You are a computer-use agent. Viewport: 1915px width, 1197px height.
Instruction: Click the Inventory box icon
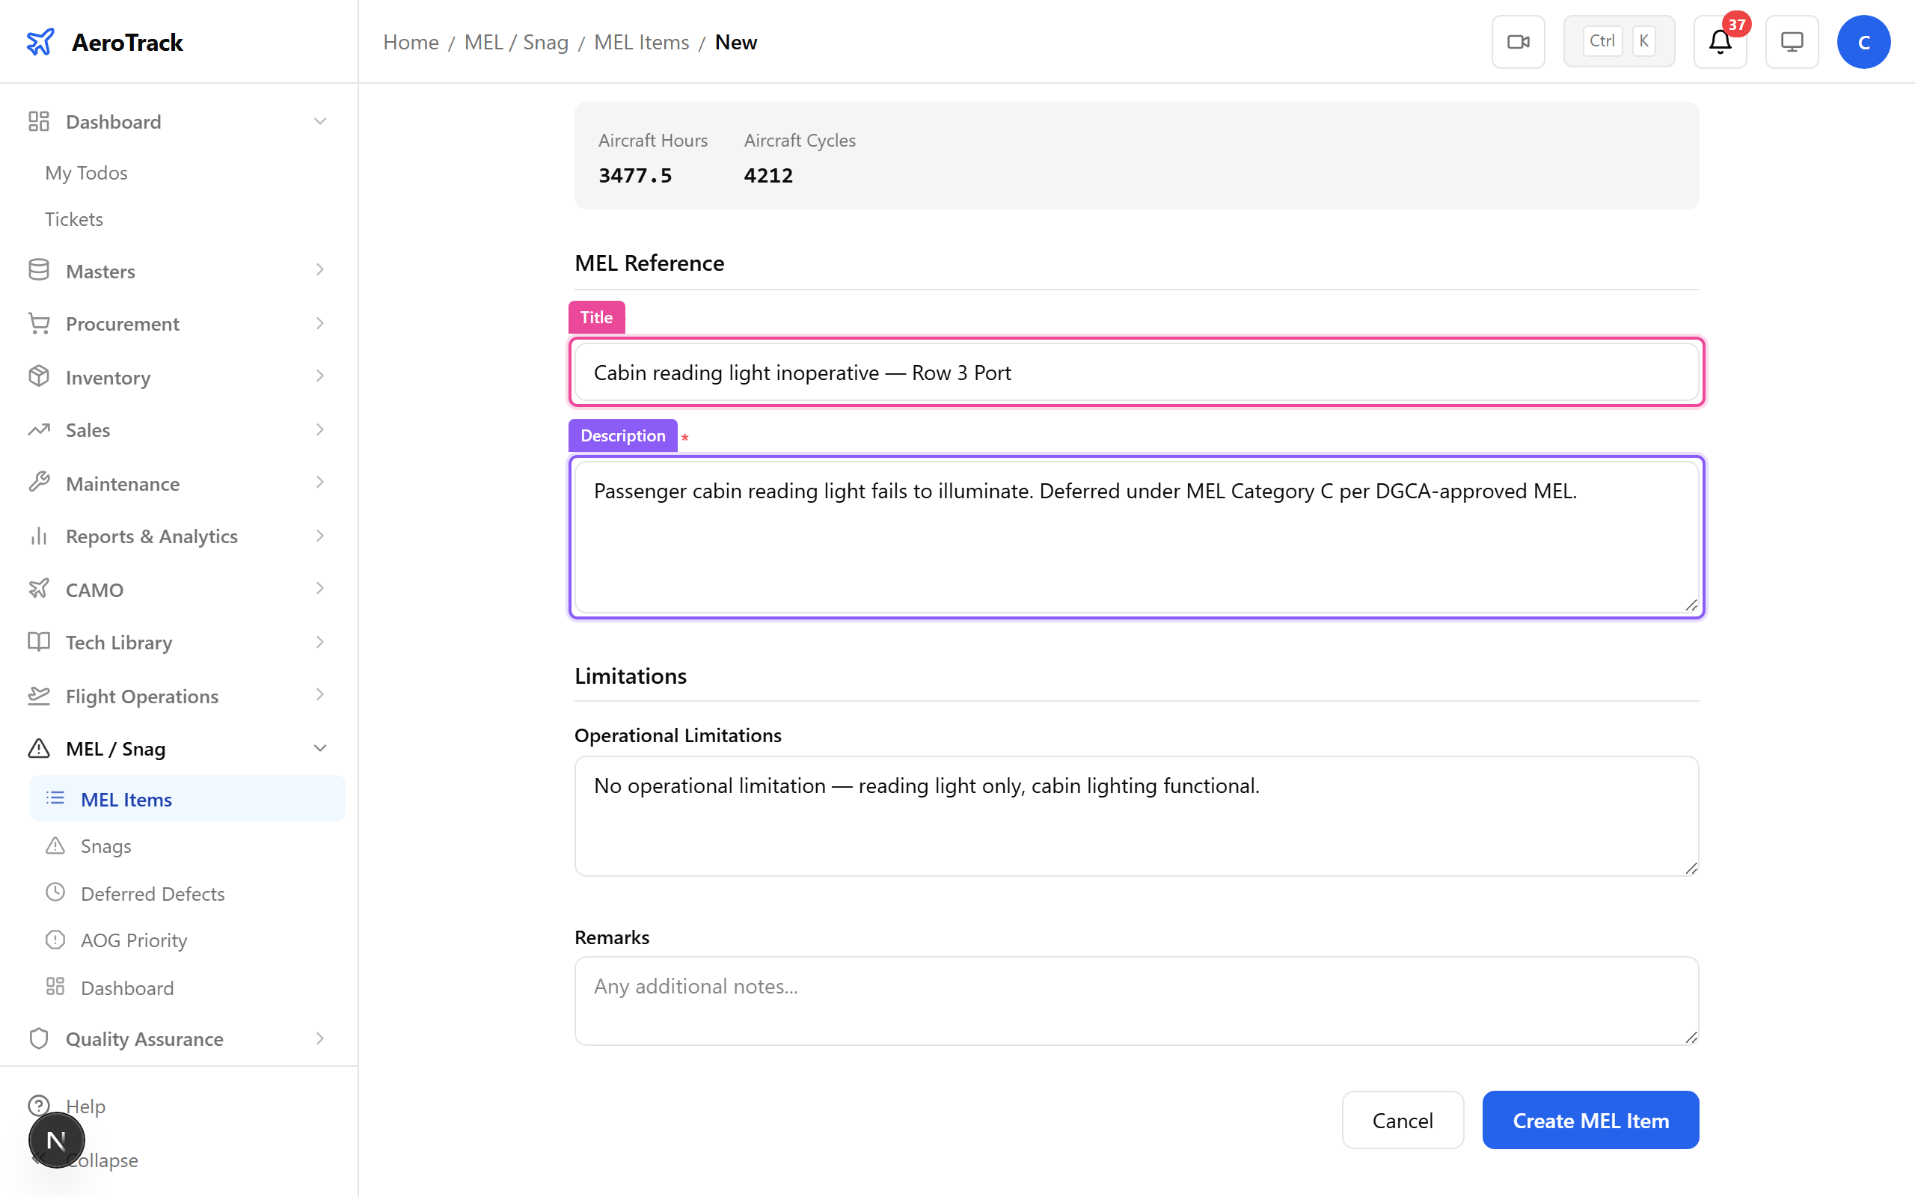point(39,377)
